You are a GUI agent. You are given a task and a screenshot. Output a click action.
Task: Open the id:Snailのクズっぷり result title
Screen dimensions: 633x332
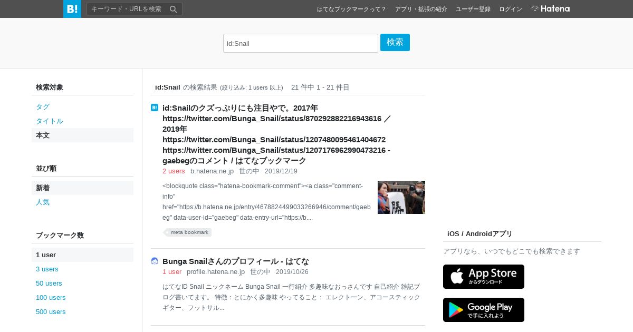tap(277, 134)
